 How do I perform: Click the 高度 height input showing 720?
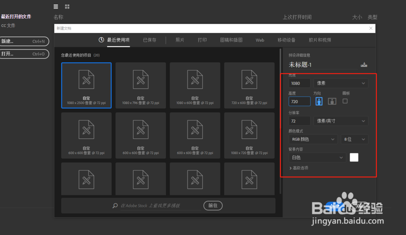click(x=299, y=101)
